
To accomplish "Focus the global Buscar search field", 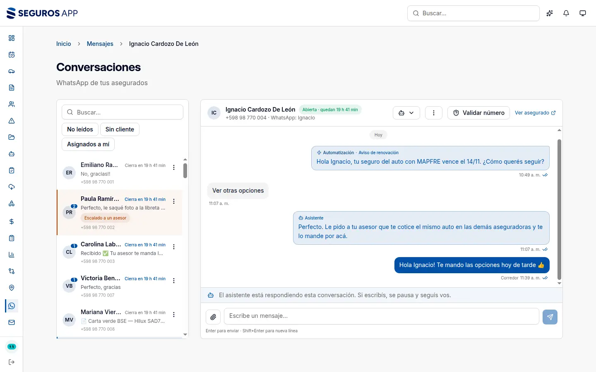I will click(x=473, y=13).
